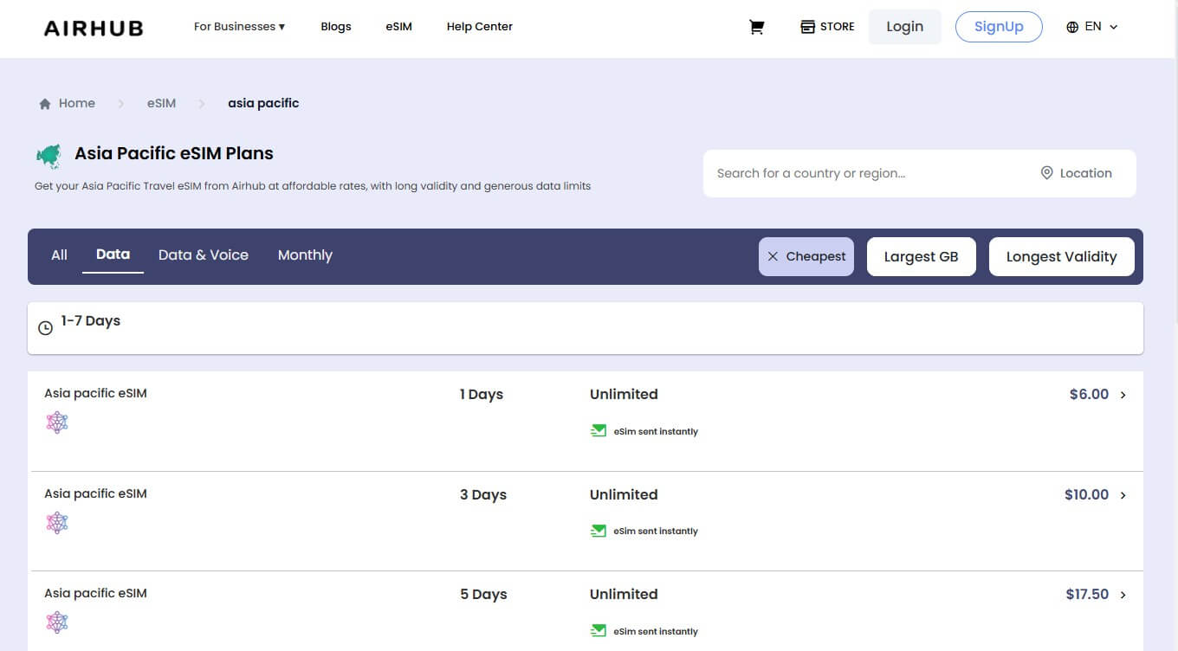1178x651 pixels.
Task: Enable the Longest Validity sort
Action: [x=1061, y=256]
